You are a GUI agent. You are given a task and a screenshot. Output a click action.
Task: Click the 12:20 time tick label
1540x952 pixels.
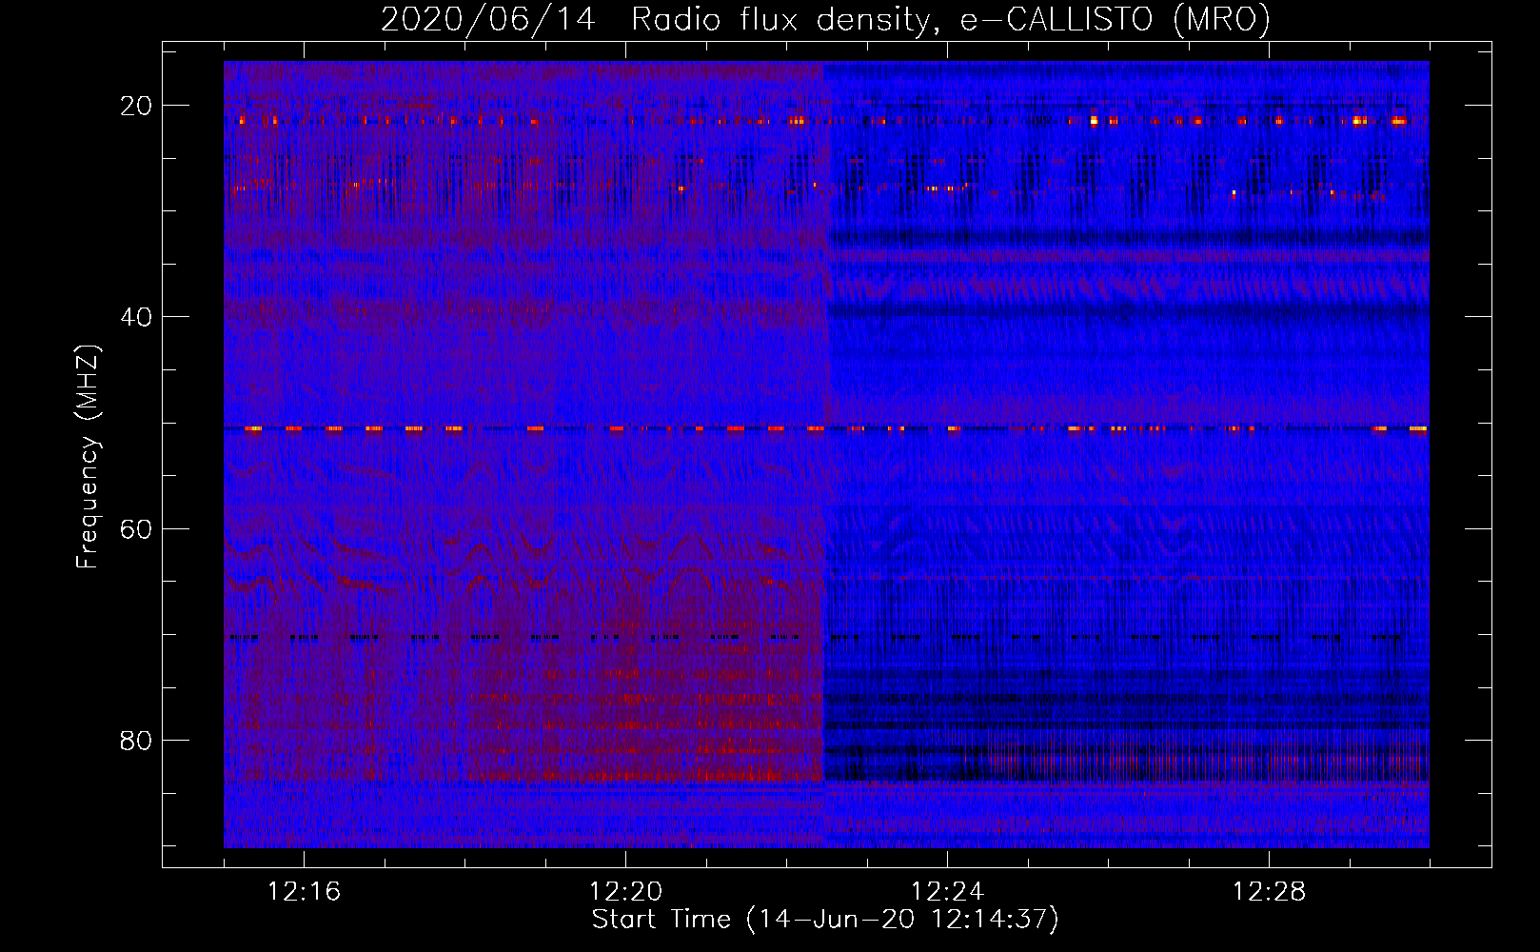(625, 892)
